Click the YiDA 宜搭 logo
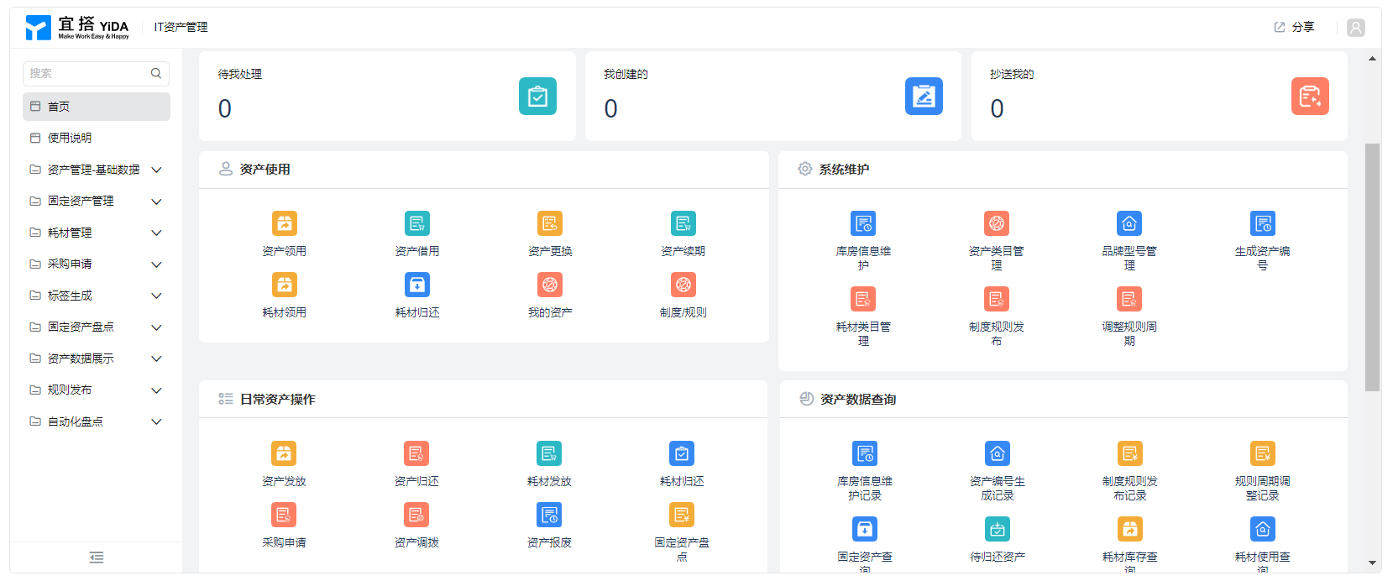The height and width of the screenshot is (581, 1393). click(77, 28)
